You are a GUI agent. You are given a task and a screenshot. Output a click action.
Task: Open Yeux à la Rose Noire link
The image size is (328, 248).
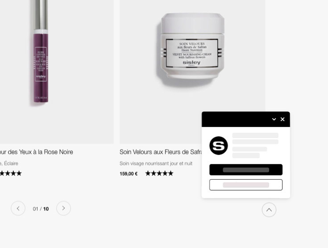coord(37,152)
